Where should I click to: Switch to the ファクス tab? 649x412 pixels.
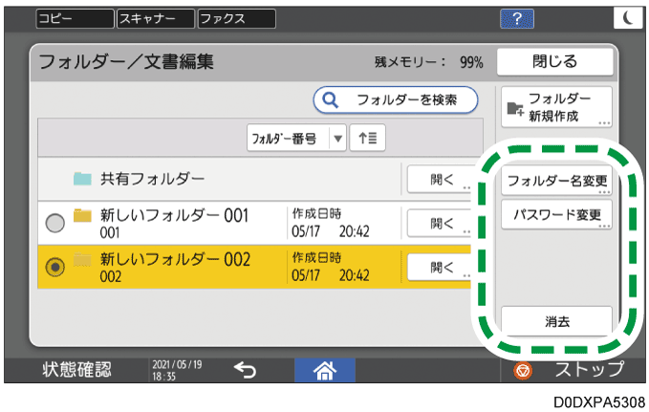(237, 18)
